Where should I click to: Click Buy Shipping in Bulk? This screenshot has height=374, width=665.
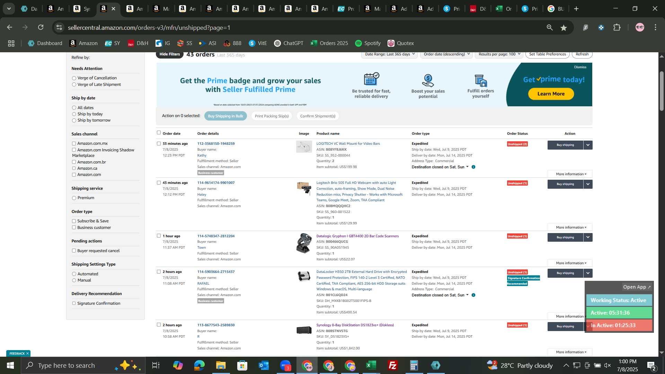pos(225,116)
